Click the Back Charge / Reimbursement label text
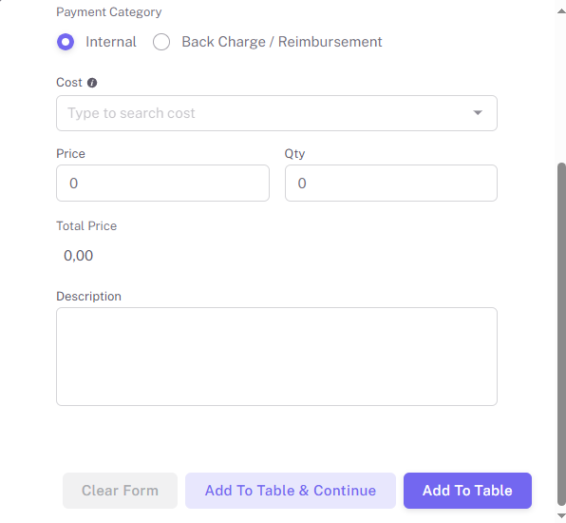 [281, 42]
